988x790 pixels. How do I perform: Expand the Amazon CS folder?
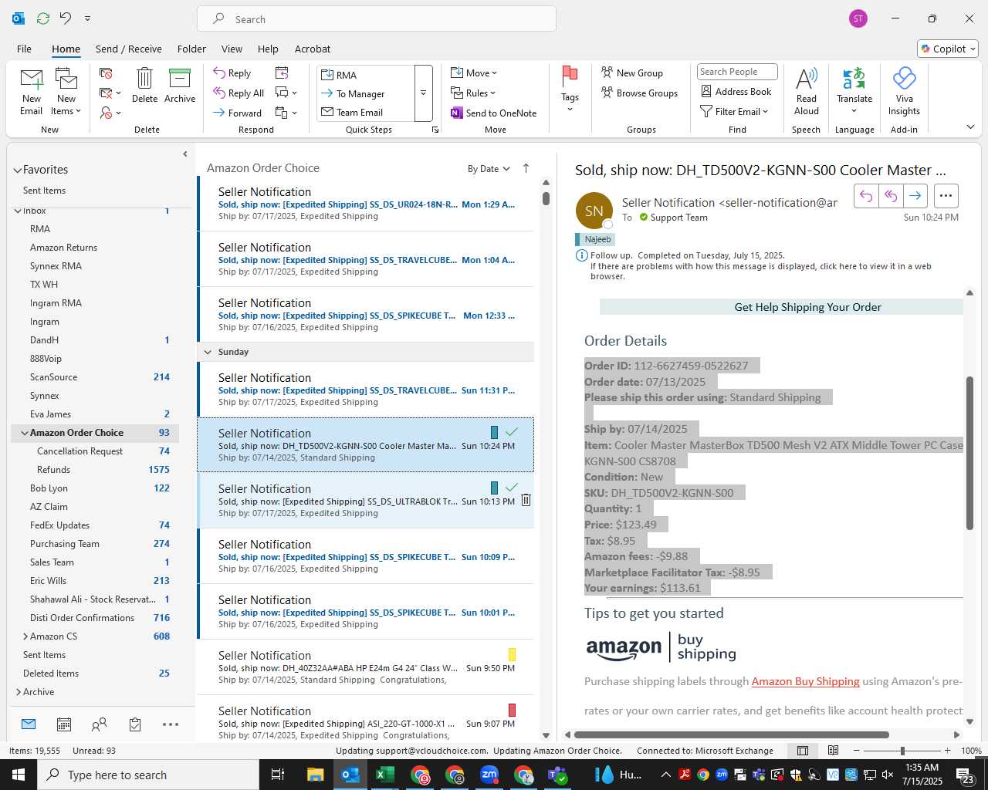pos(25,636)
